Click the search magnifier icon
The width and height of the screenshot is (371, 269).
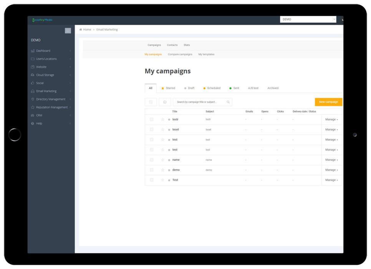tap(228, 102)
